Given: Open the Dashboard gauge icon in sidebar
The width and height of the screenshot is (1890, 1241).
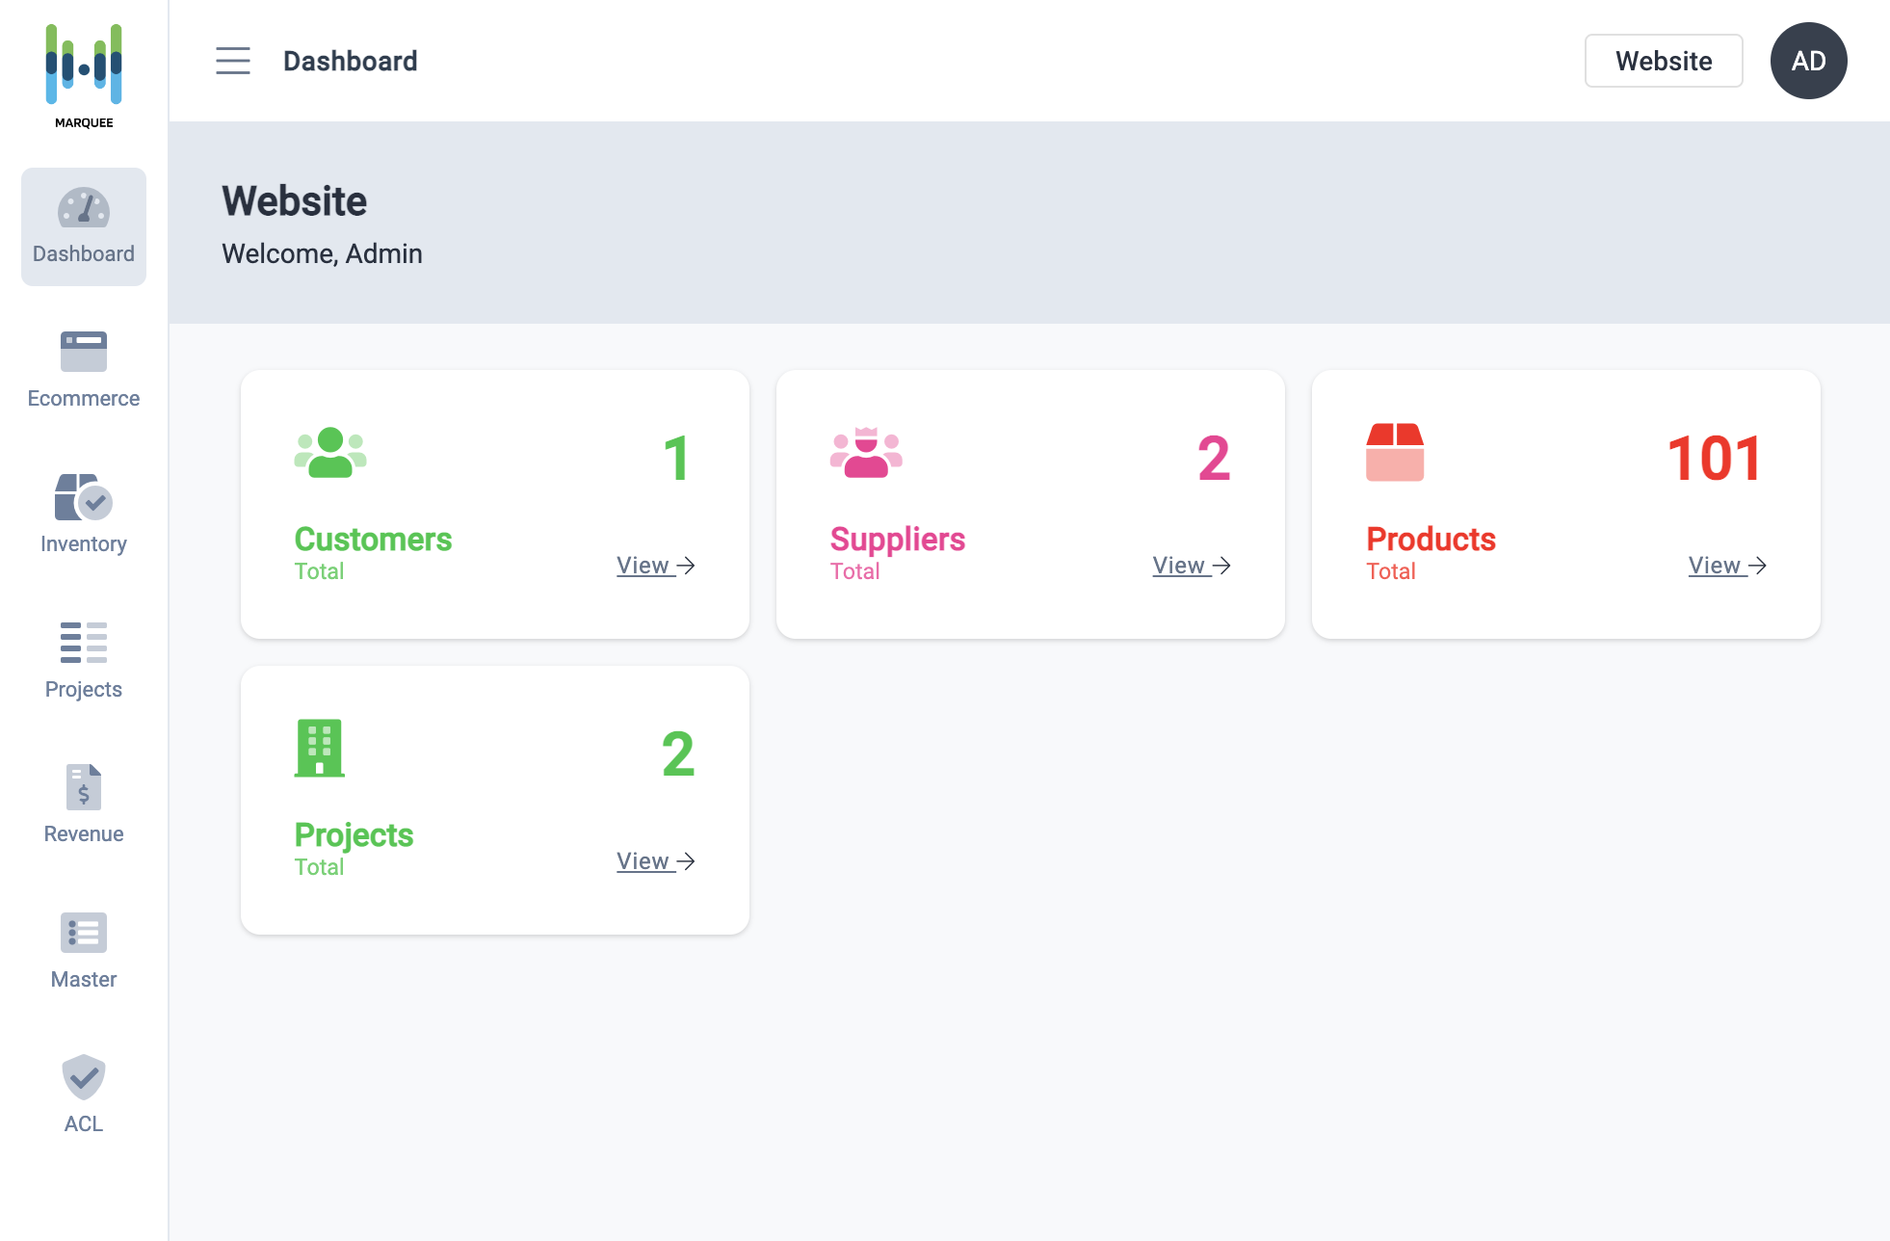Looking at the screenshot, I should [84, 208].
